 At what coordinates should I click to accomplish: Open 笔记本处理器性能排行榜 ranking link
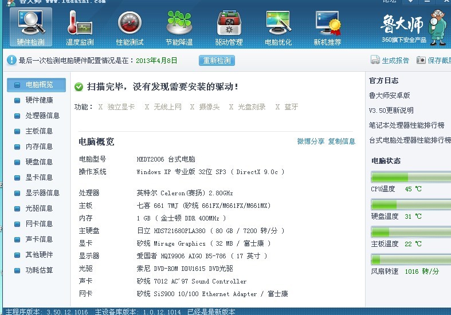tap(407, 125)
